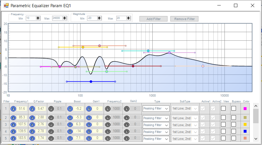Toggle the View checkbox for filter 1
The image size is (262, 145).
click(223, 108)
